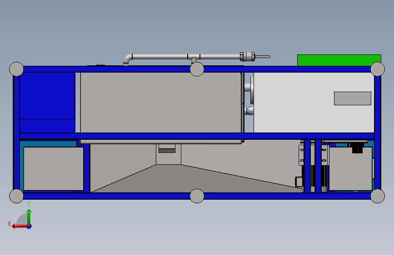Select the bottom left corner circle of frame
The height and width of the screenshot is (255, 394).
coord(16,196)
